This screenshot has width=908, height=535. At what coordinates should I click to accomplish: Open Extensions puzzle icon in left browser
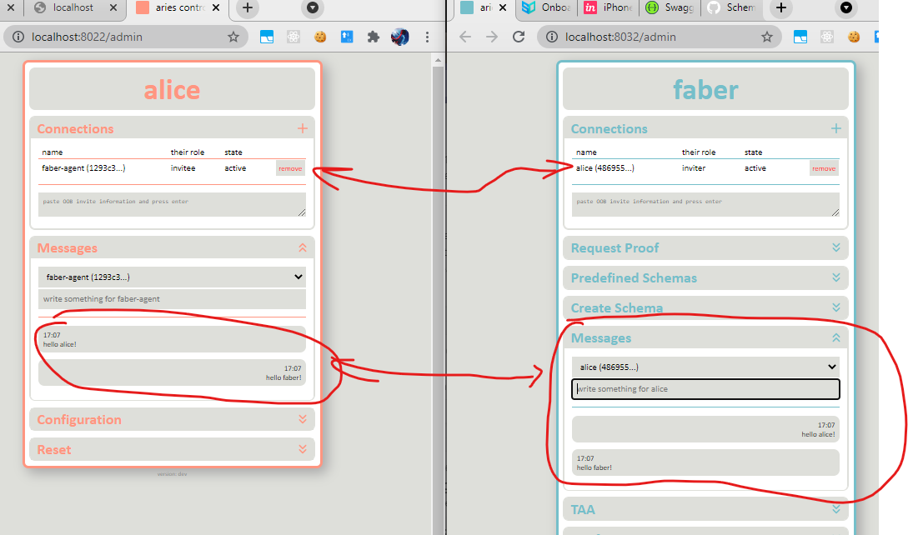(x=374, y=37)
